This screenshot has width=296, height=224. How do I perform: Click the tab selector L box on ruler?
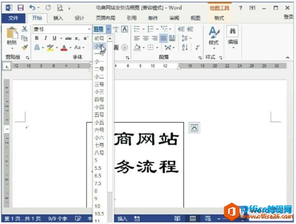(7, 66)
